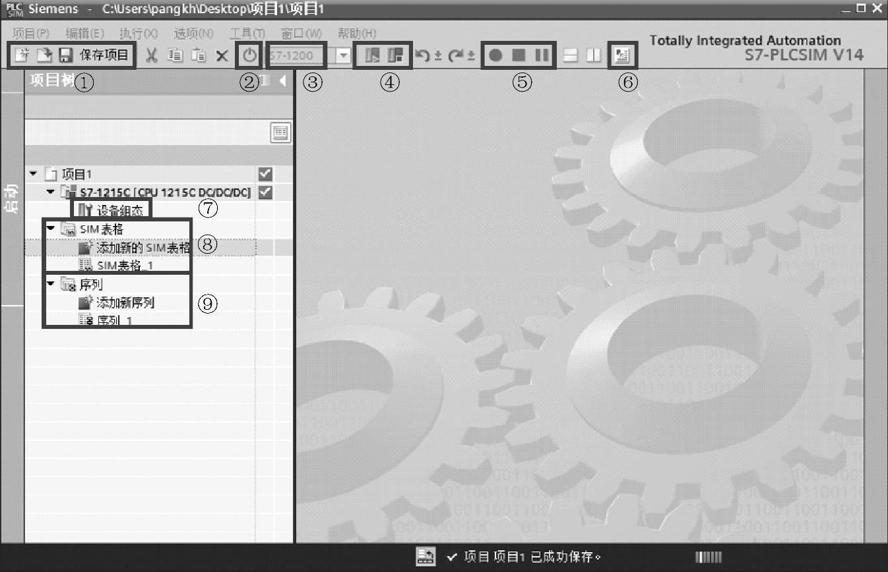Click the save project floppy disk icon

tap(65, 55)
